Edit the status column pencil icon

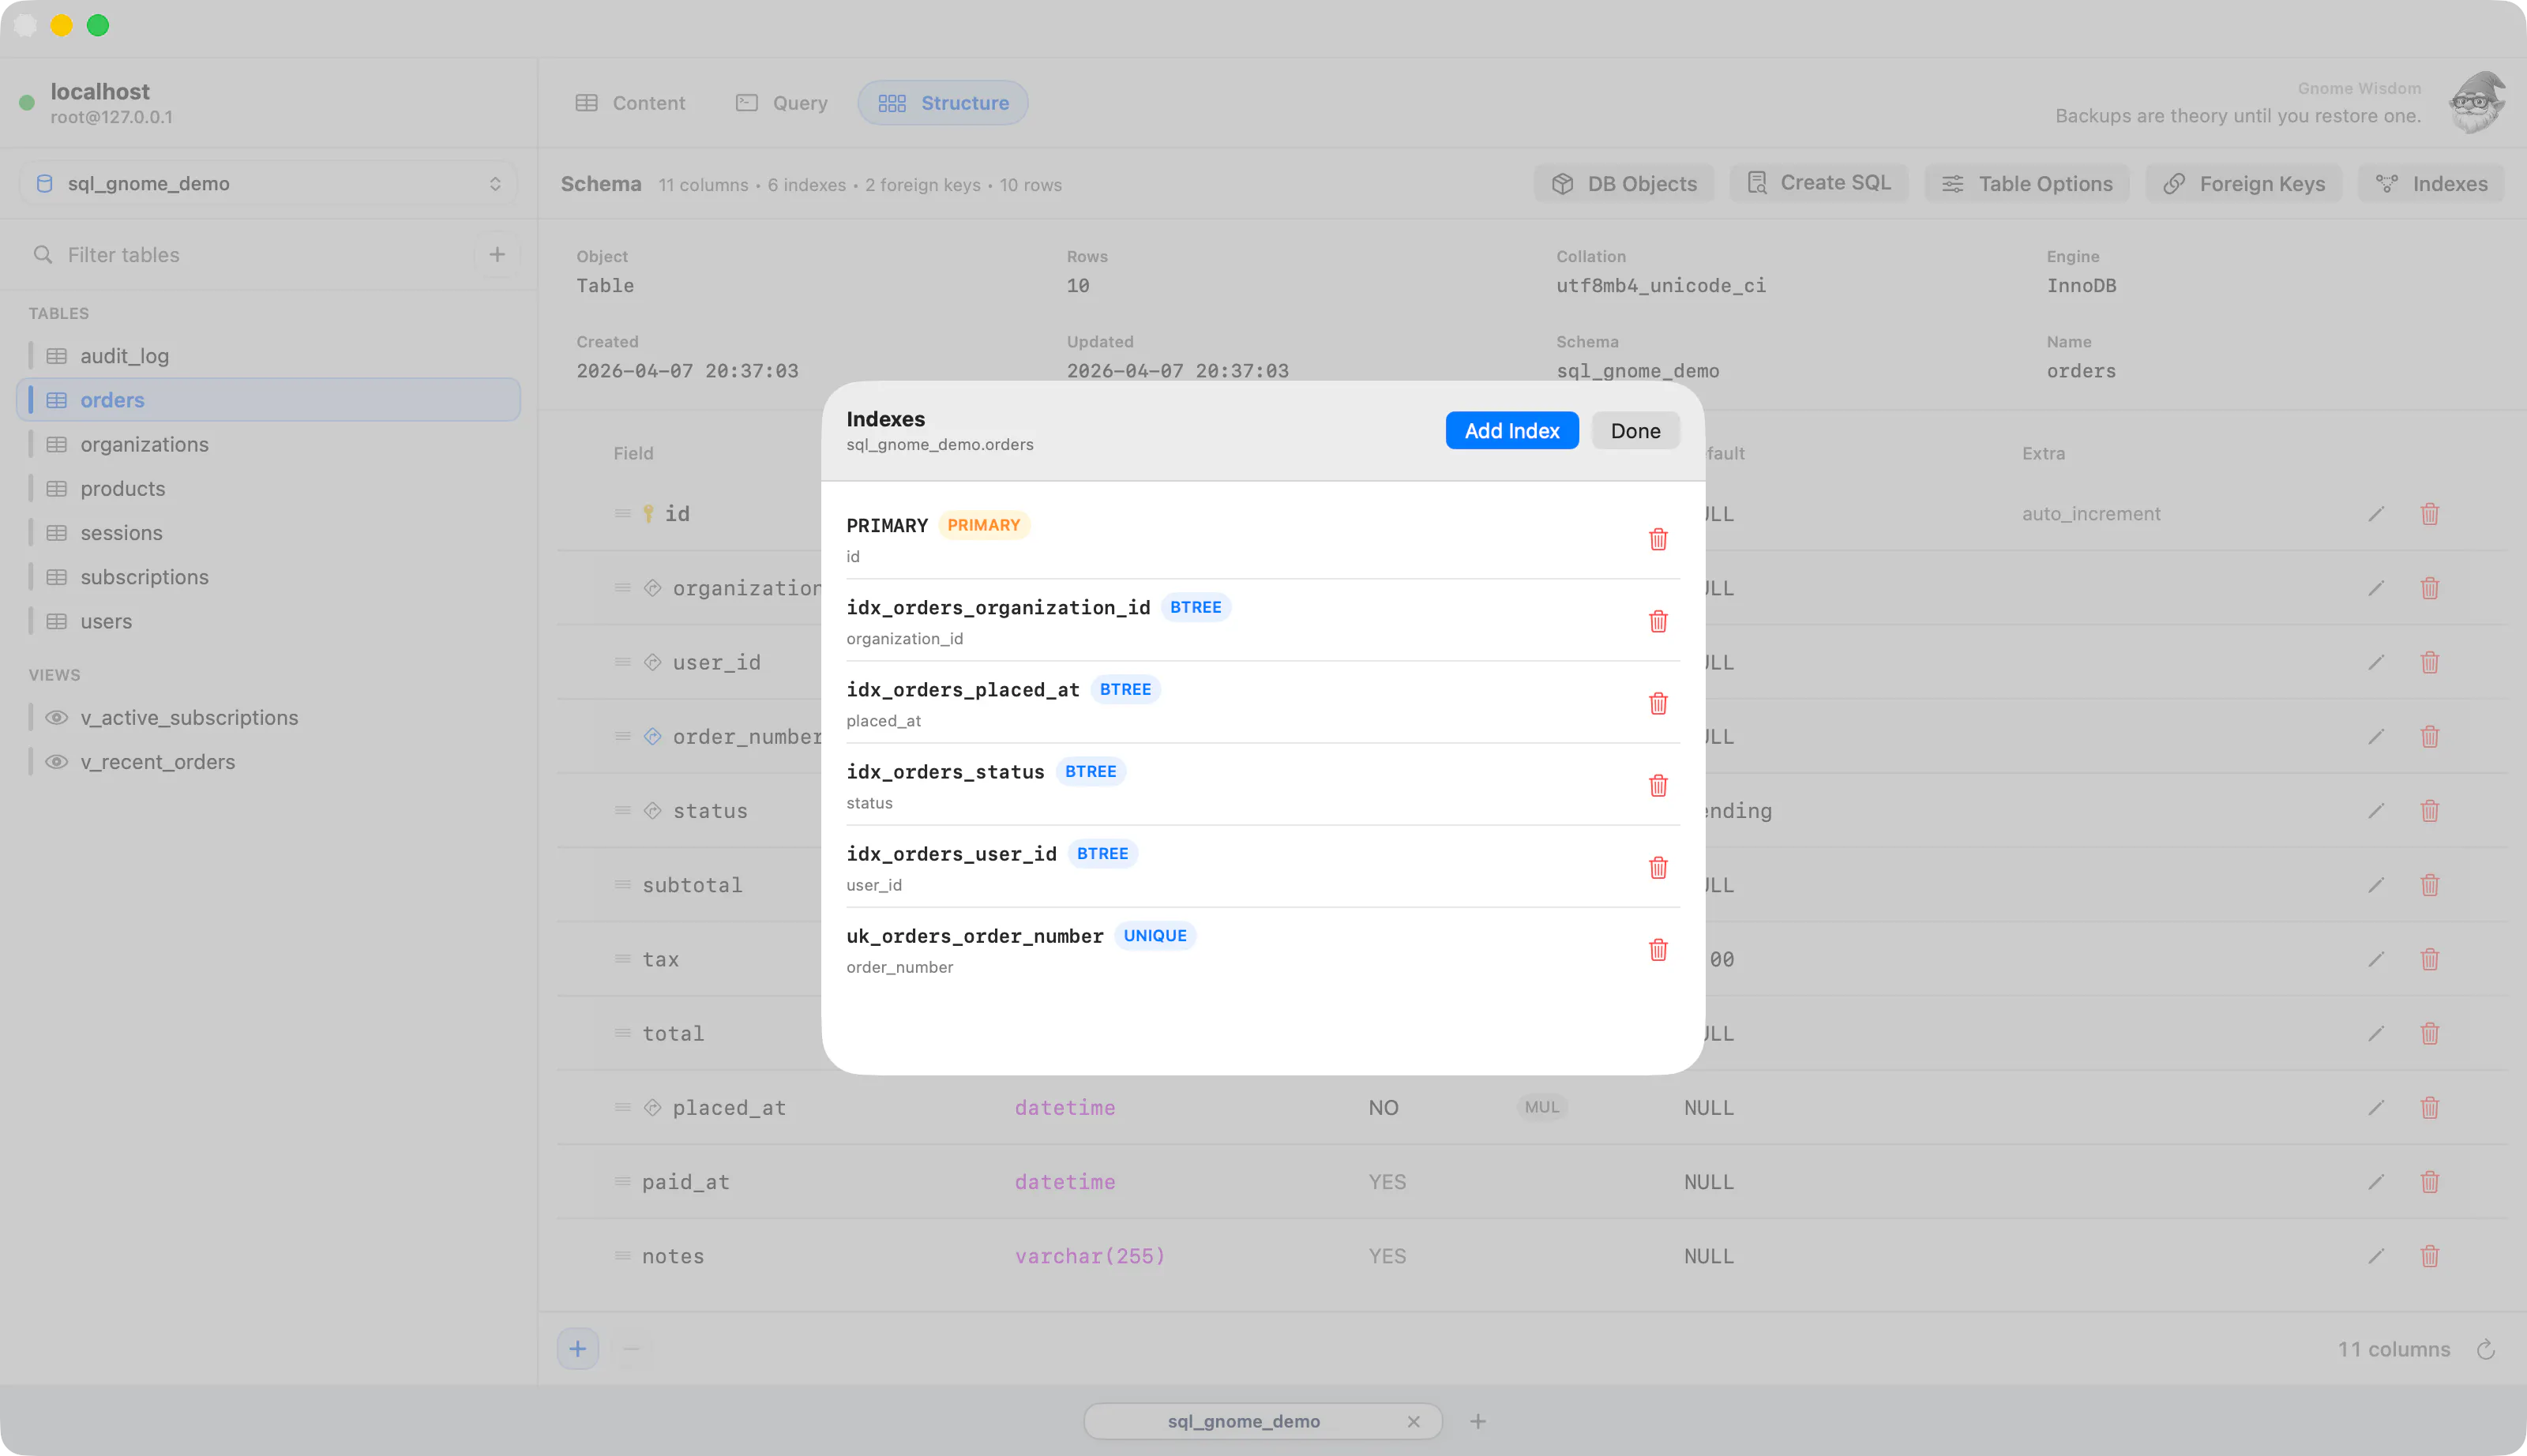point(2376,811)
